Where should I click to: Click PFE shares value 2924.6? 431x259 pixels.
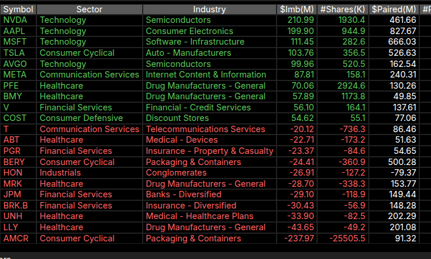click(343, 86)
